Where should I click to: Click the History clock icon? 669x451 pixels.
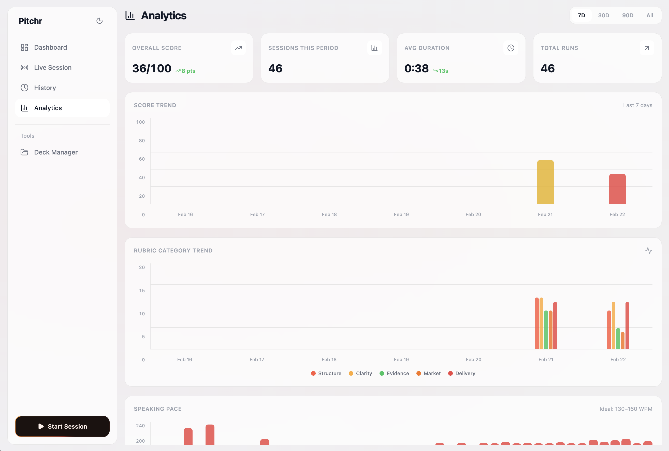click(24, 88)
